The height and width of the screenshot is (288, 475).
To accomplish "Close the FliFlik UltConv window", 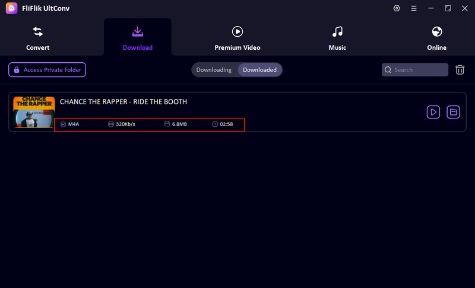I will click(x=465, y=8).
